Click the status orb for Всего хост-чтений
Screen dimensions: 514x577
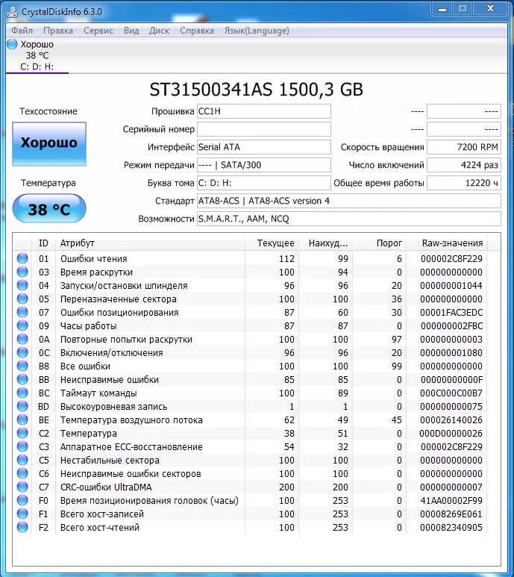22,528
